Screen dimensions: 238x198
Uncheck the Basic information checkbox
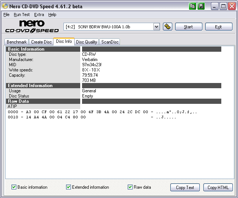point(14,187)
